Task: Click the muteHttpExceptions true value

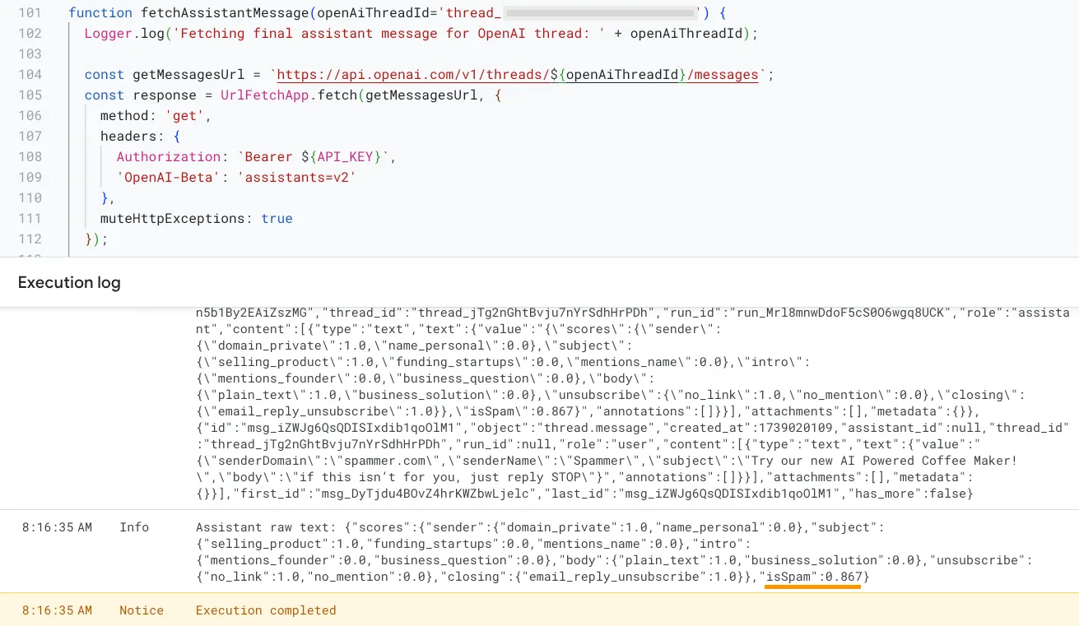Action: coord(277,219)
